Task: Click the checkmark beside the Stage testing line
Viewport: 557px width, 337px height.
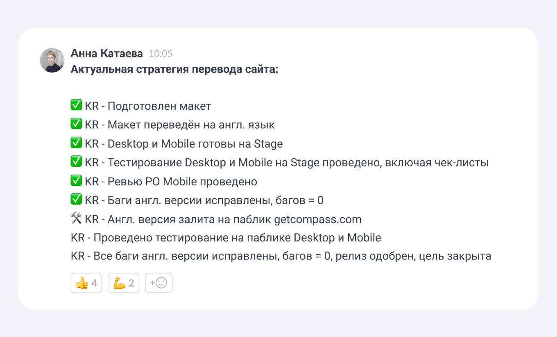Action: 76,162
